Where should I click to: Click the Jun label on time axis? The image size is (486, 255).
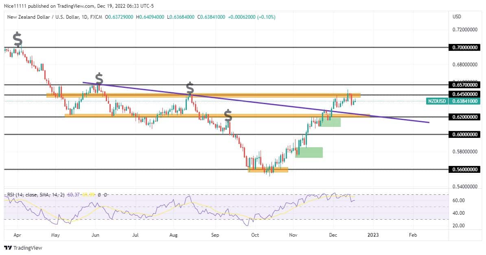[x=96, y=235]
